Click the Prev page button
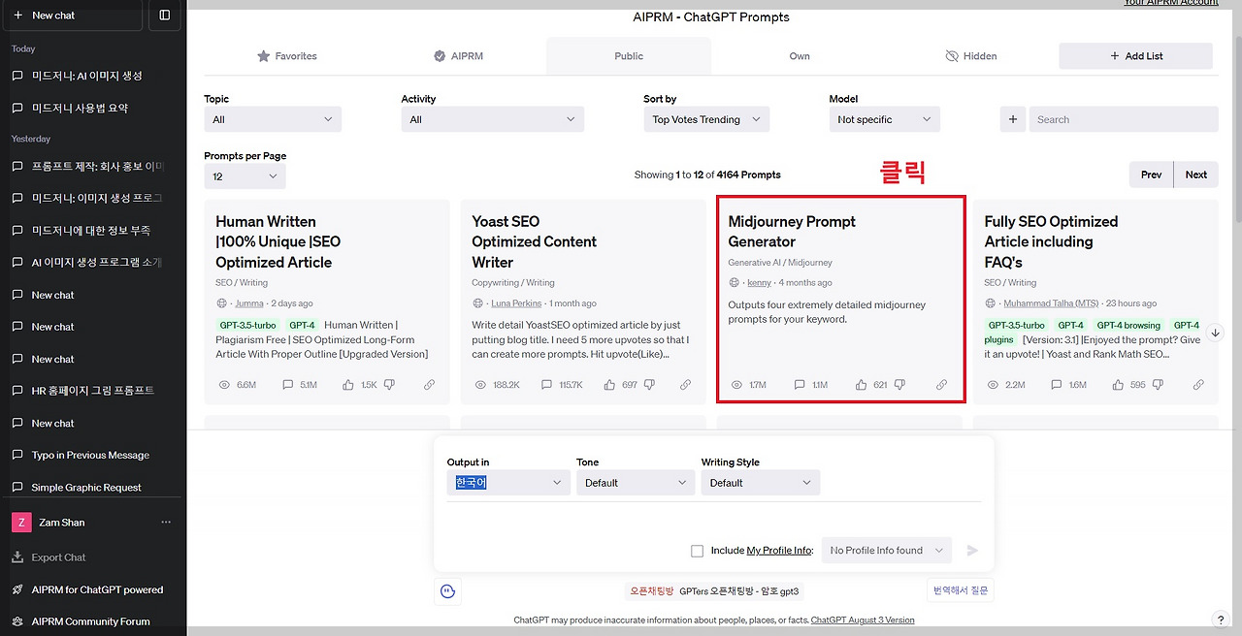The width and height of the screenshot is (1242, 636). [x=1151, y=175]
